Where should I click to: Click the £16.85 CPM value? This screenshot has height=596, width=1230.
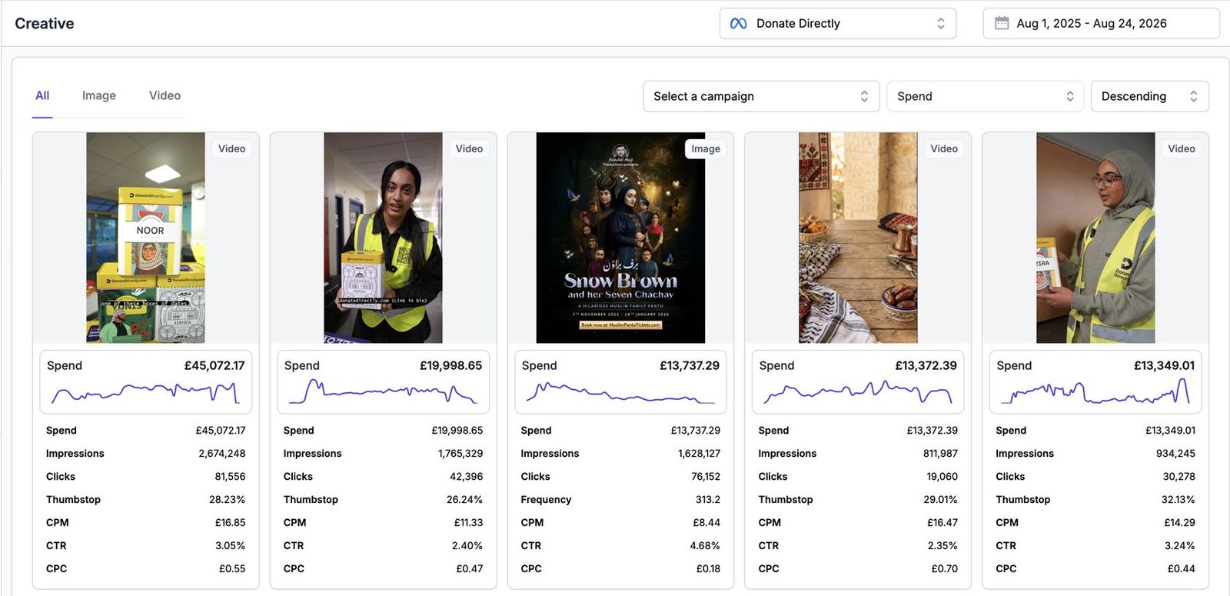point(230,523)
